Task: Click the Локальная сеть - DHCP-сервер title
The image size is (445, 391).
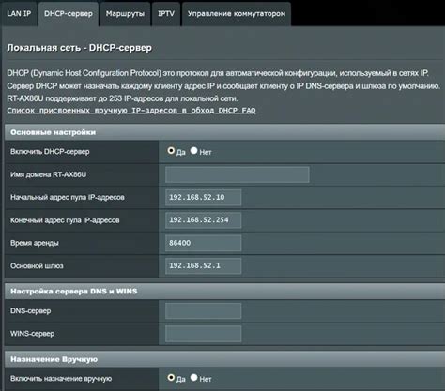Action: pos(80,48)
